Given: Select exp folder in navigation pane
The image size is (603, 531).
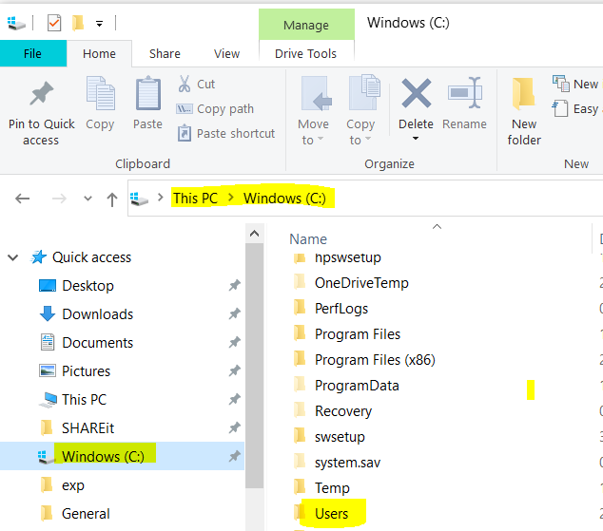Looking at the screenshot, I should pos(72,484).
